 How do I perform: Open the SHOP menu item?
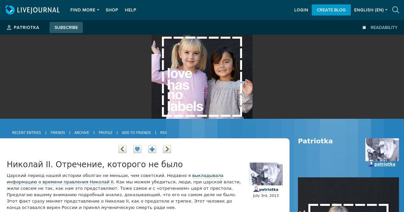click(x=112, y=10)
